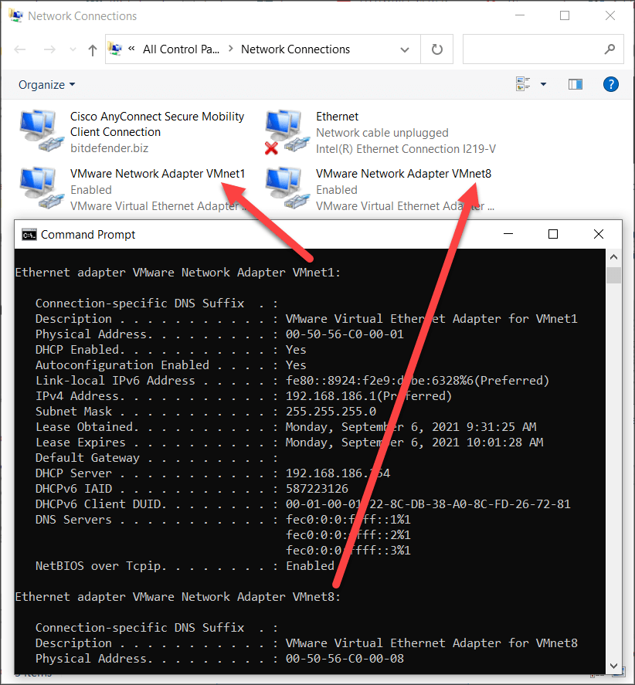Click the Command Prompt scrollbar thumb
Image resolution: width=635 pixels, height=685 pixels.
pos(613,275)
